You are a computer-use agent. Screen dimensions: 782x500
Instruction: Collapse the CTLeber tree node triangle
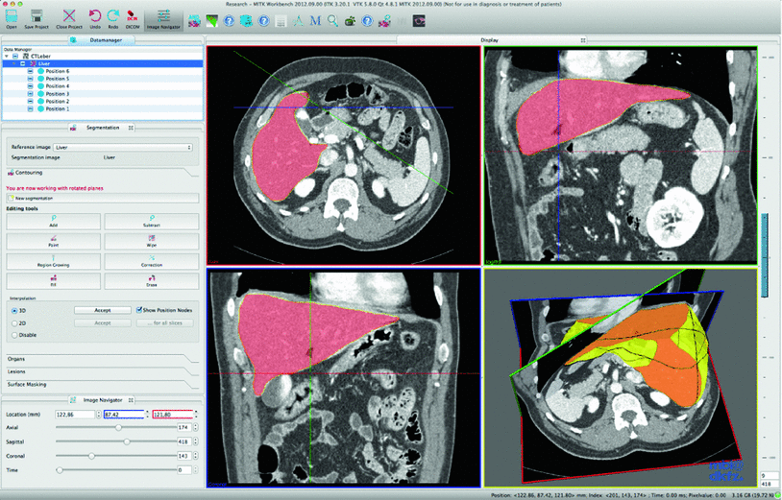pos(7,57)
